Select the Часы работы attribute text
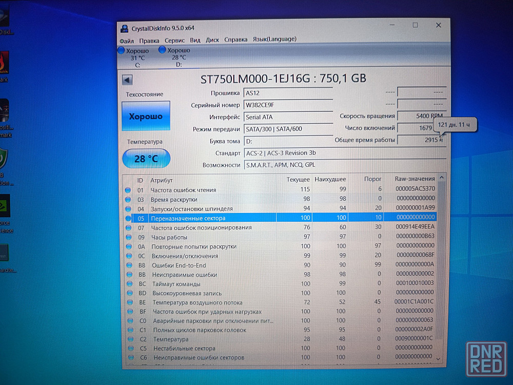 tap(169, 237)
